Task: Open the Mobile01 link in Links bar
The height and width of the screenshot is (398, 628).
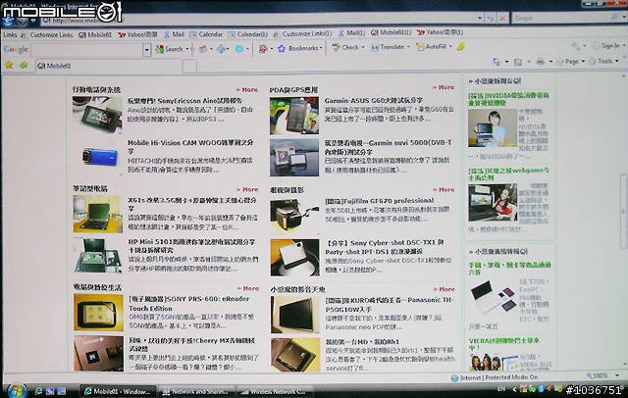Action: [95, 35]
